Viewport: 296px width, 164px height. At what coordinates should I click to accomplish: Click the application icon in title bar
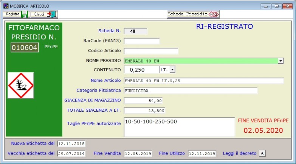pos(6,6)
